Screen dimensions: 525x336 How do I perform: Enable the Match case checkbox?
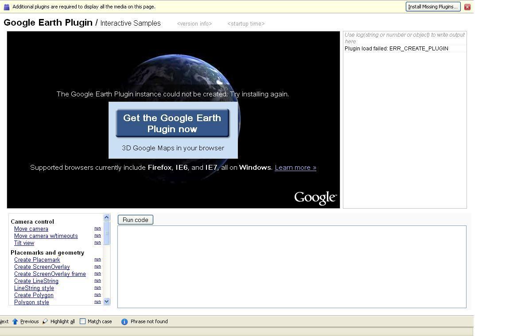pyautogui.click(x=82, y=321)
